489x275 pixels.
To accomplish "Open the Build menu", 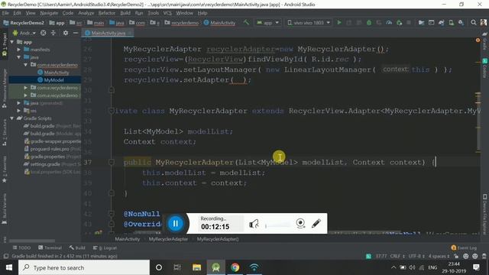I will click(x=125, y=13).
